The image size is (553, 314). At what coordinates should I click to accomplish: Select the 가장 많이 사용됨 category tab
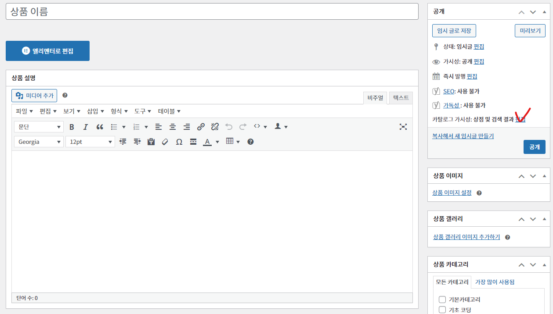(495, 282)
